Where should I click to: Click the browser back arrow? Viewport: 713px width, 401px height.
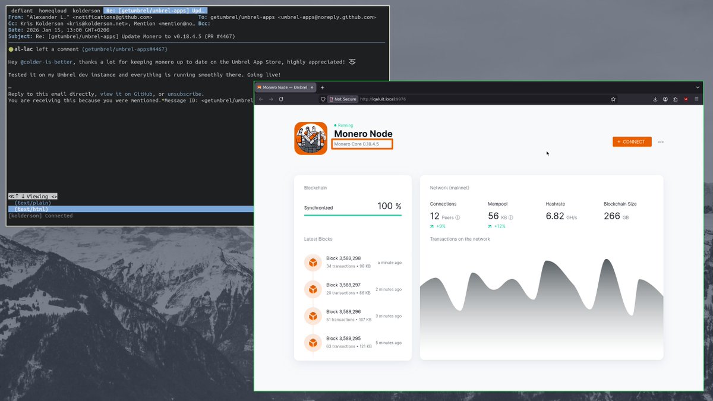pos(261,99)
